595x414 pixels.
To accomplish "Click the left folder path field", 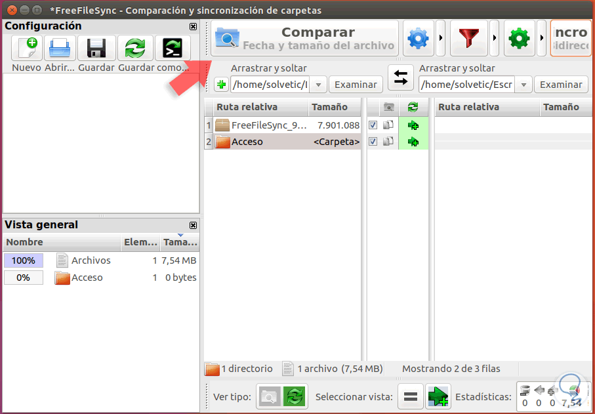I will pos(270,84).
